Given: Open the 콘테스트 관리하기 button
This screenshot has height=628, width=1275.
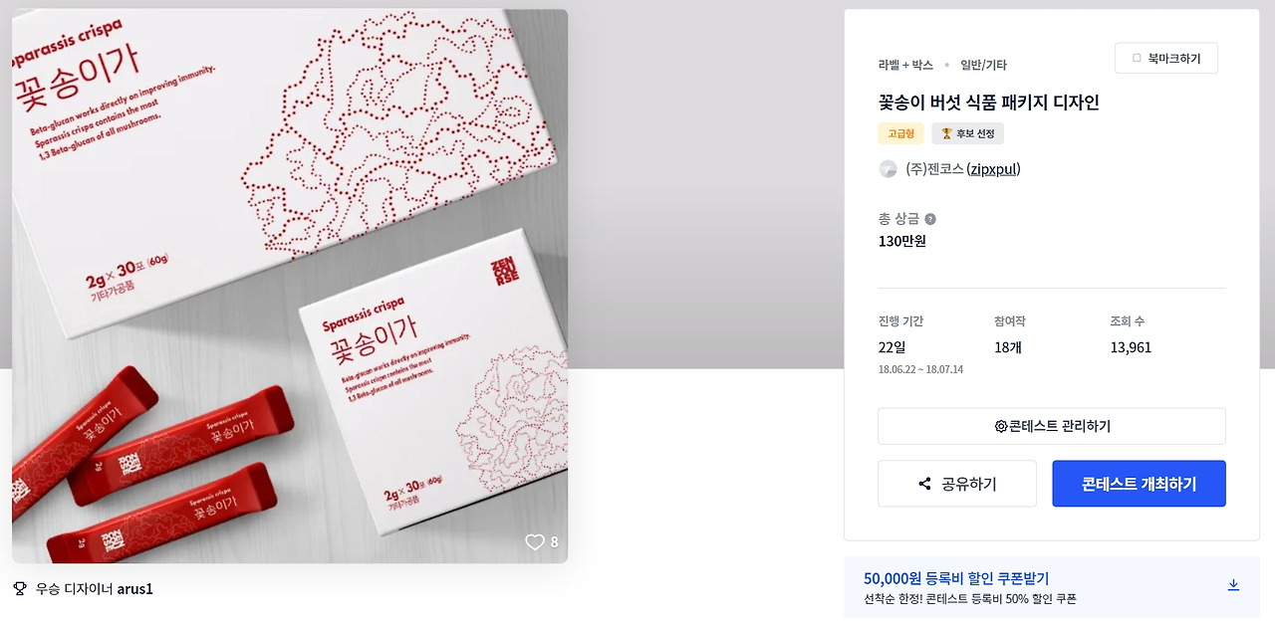Looking at the screenshot, I should click(x=1052, y=426).
